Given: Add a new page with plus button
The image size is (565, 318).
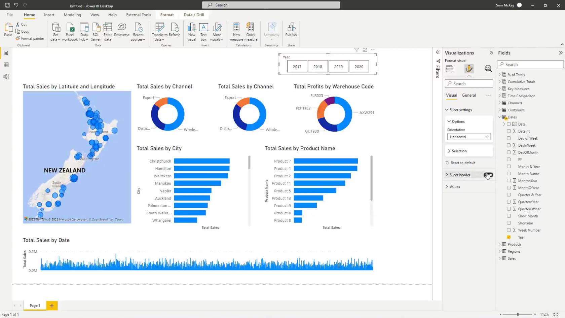Looking at the screenshot, I should 52,306.
